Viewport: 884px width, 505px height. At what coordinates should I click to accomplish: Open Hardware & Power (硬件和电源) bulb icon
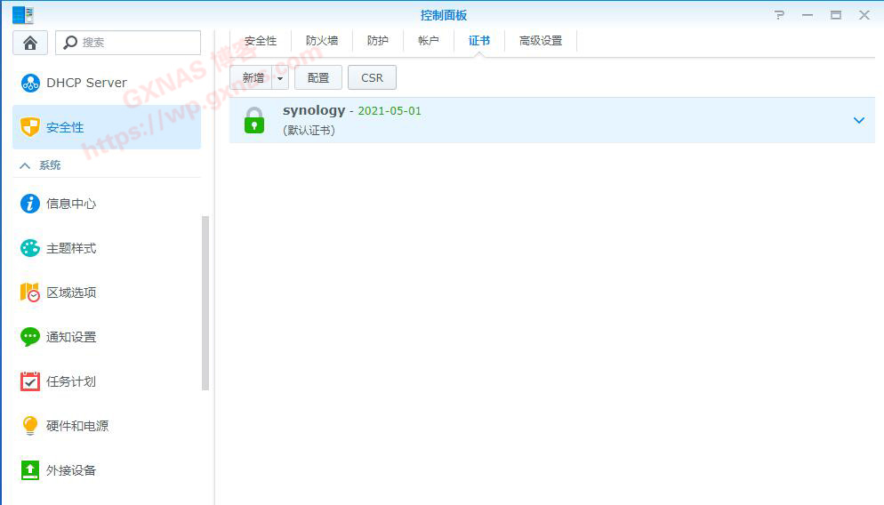30,426
